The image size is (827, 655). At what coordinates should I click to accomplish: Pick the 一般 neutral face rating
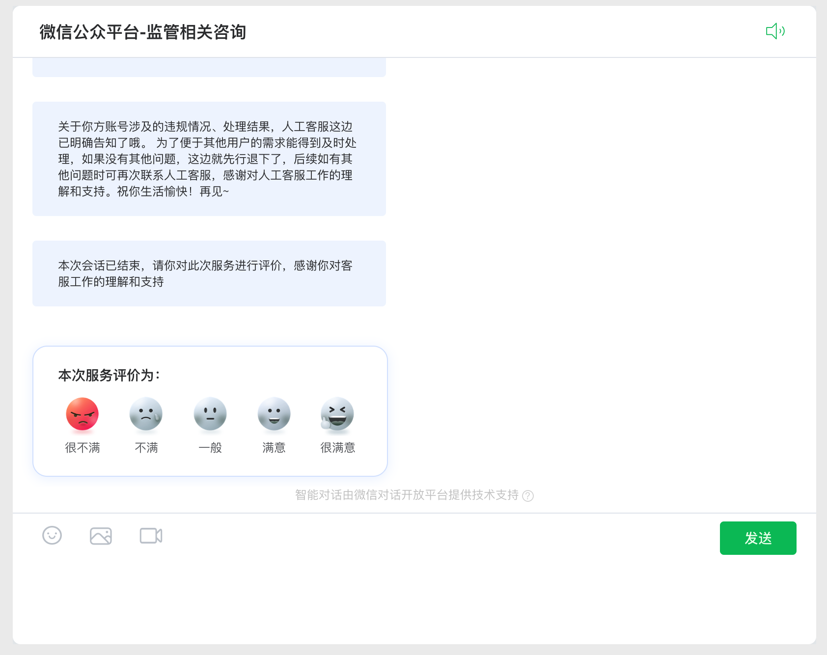[x=210, y=414]
